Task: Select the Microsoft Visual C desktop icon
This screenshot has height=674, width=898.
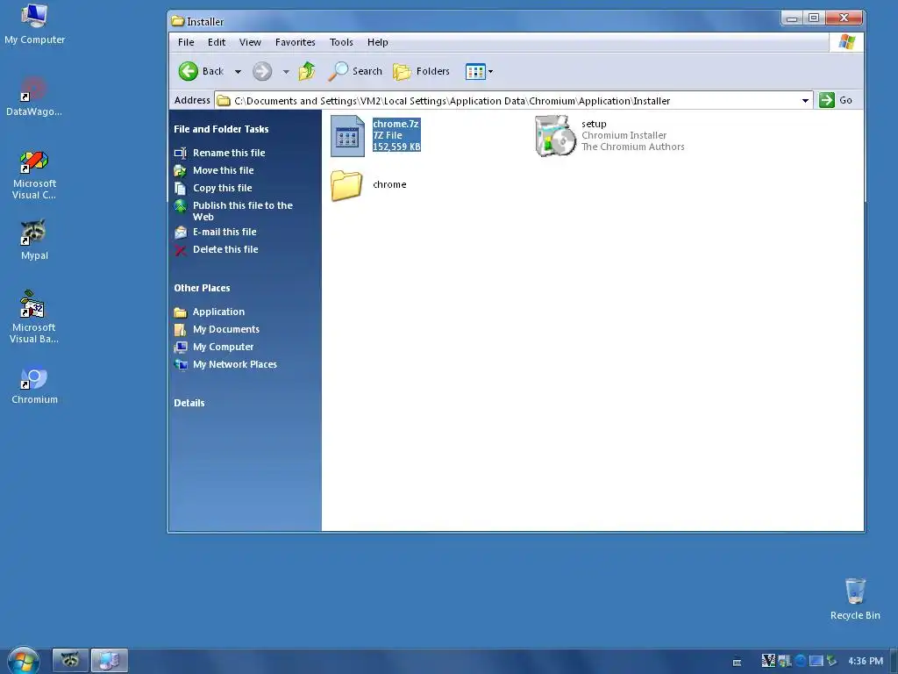Action: point(34,175)
